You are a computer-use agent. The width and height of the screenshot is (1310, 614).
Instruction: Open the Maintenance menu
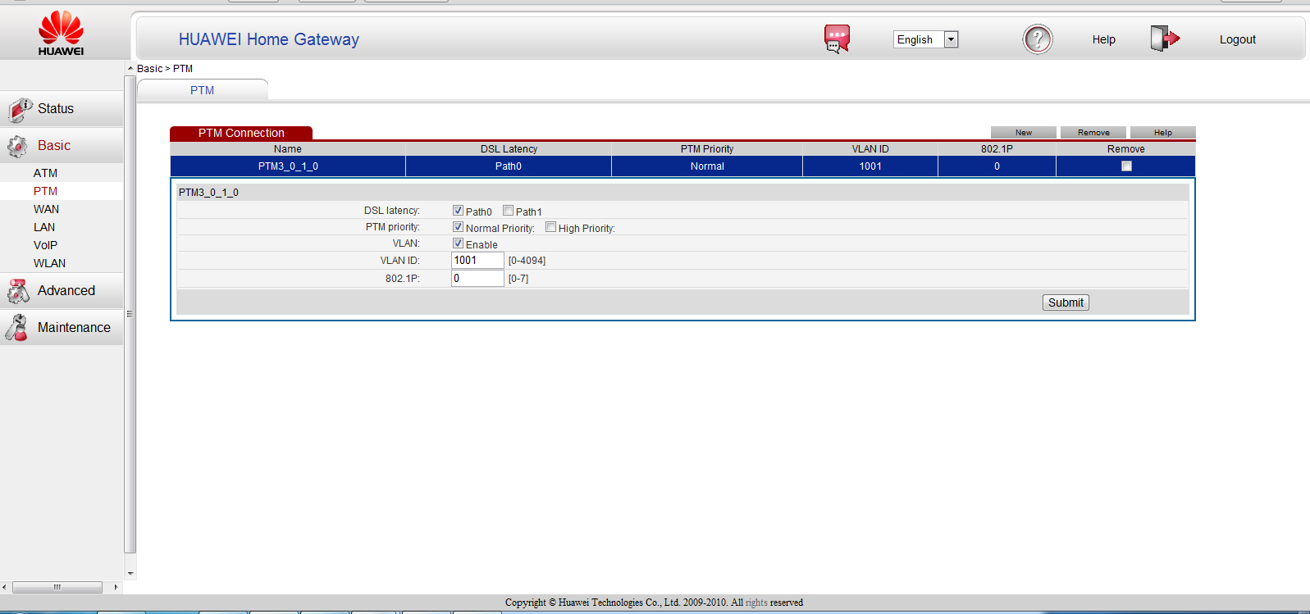[x=74, y=328]
